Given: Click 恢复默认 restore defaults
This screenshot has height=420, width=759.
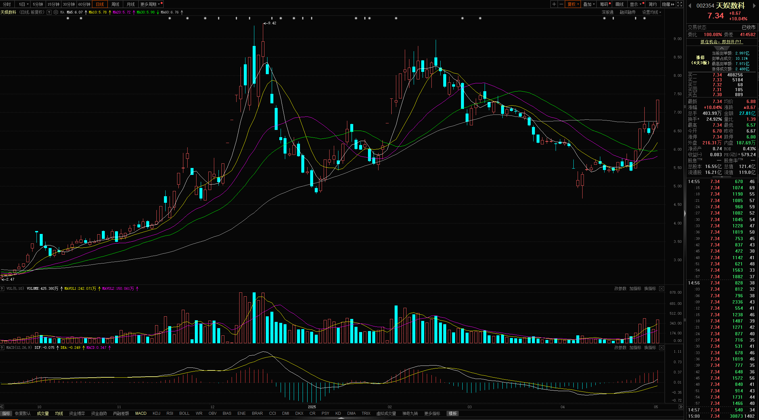Looking at the screenshot, I should pyautogui.click(x=23, y=413).
